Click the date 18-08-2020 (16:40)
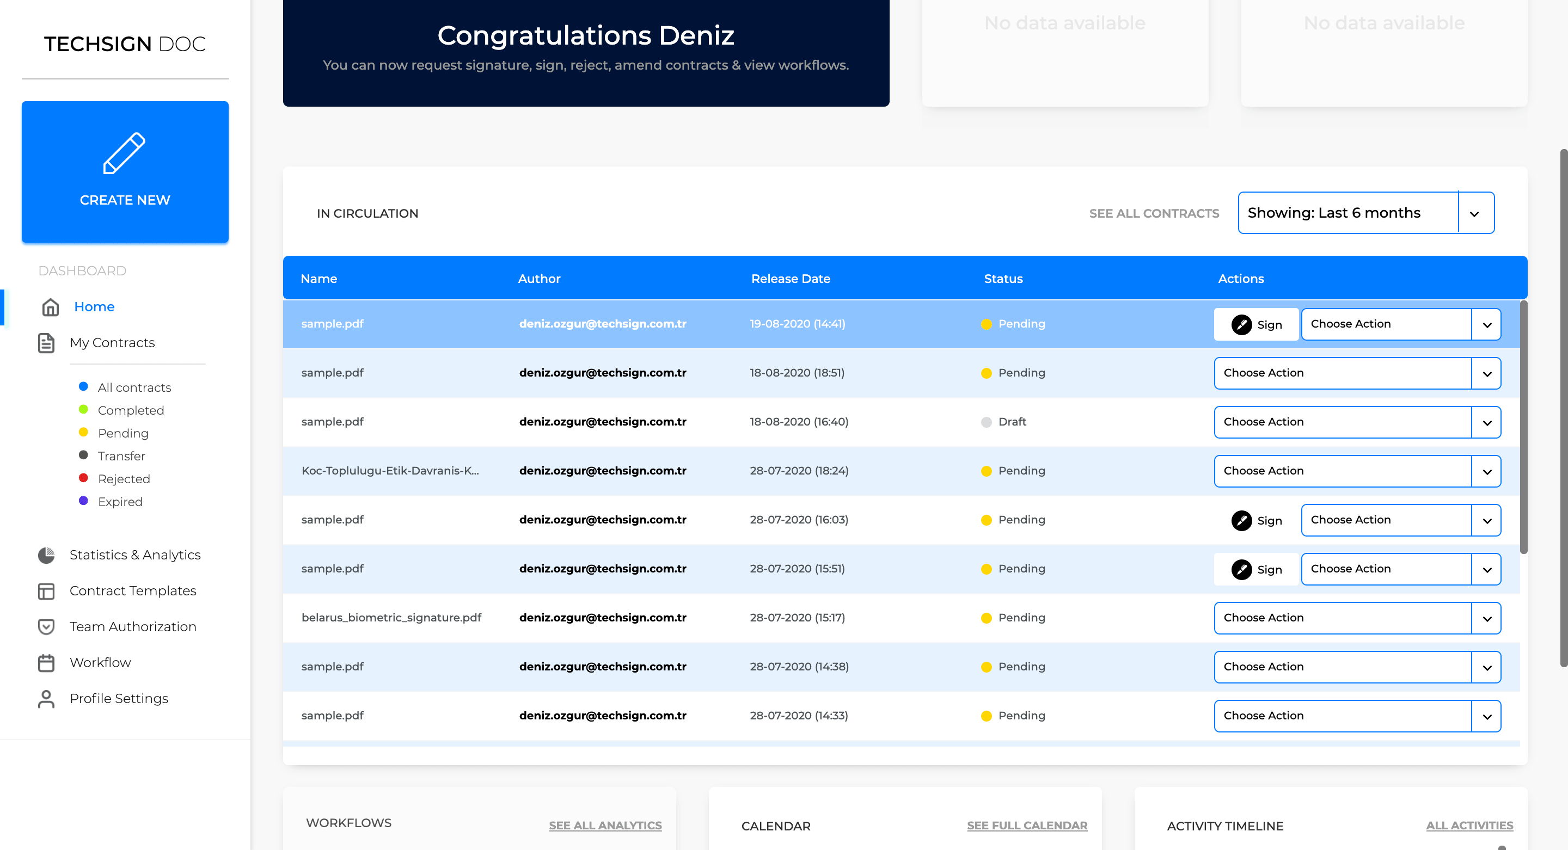This screenshot has height=850, width=1568. pyautogui.click(x=799, y=422)
